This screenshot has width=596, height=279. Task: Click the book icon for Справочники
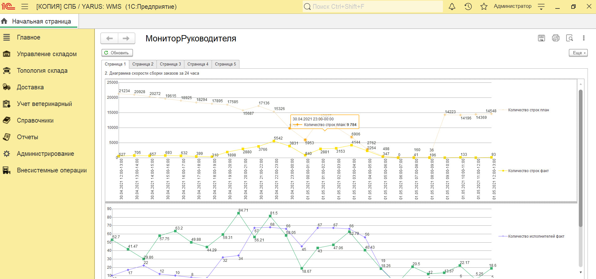coord(7,120)
